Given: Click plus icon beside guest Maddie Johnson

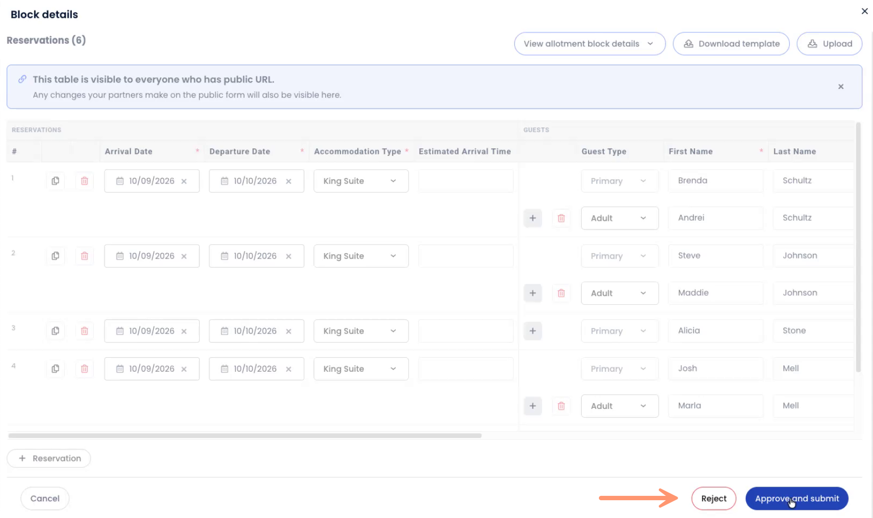Looking at the screenshot, I should (533, 293).
